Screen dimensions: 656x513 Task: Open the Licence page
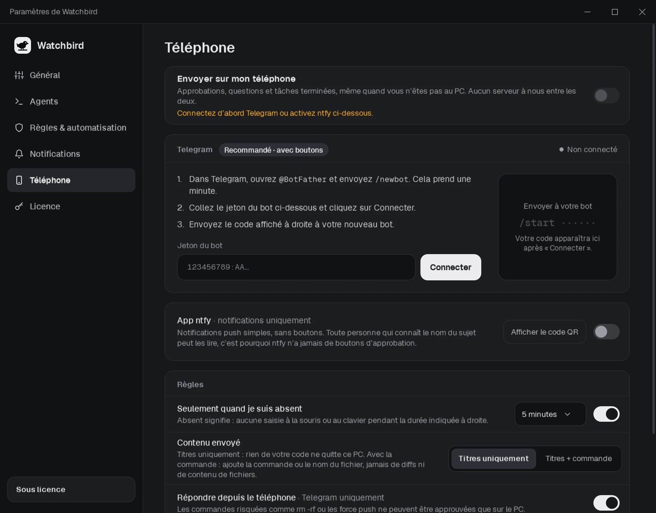pos(71,206)
